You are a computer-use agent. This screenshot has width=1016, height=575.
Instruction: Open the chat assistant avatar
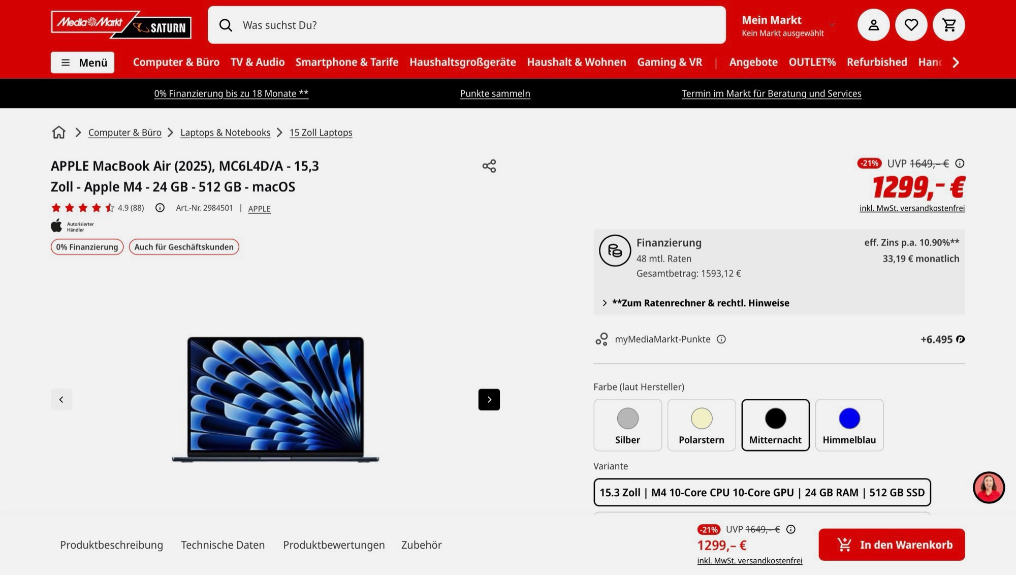point(988,487)
